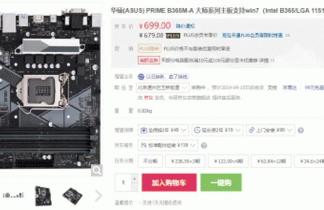
Task: Select the ¥236.38 x 3 installment option
Action: pyautogui.click(x=185, y=161)
